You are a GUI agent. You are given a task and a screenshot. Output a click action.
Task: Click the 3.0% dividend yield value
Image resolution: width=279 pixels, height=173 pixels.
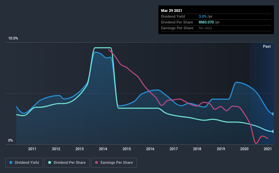(203, 16)
